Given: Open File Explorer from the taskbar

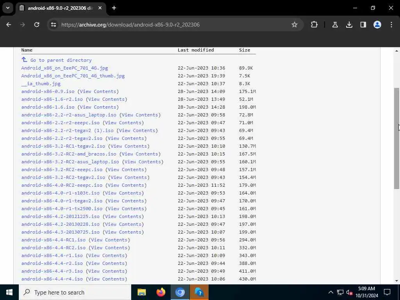Looking at the screenshot, I should coord(141,292).
